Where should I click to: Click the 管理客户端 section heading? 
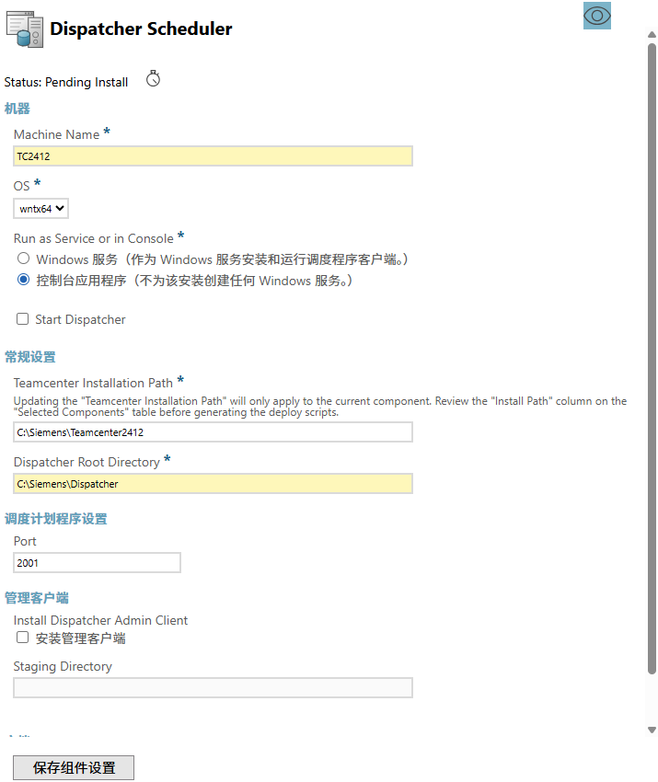(x=37, y=598)
